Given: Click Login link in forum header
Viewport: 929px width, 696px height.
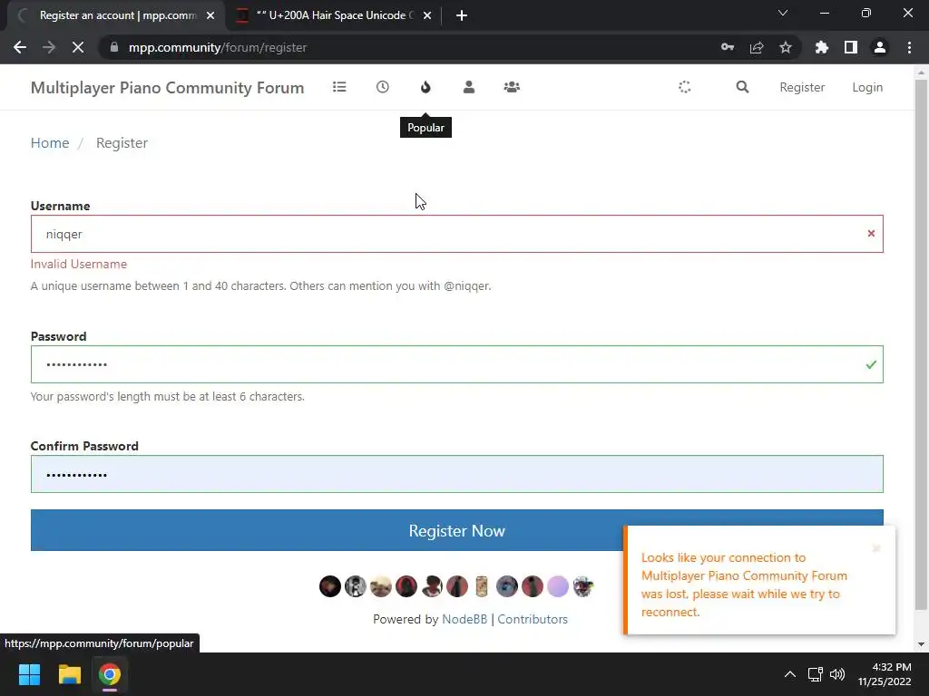Looking at the screenshot, I should tap(867, 87).
